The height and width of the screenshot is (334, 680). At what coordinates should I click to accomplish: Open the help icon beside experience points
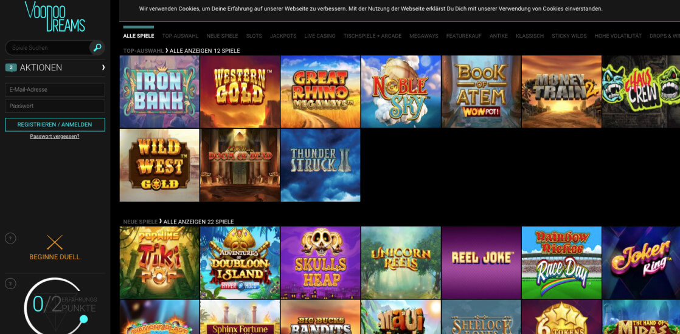10,284
